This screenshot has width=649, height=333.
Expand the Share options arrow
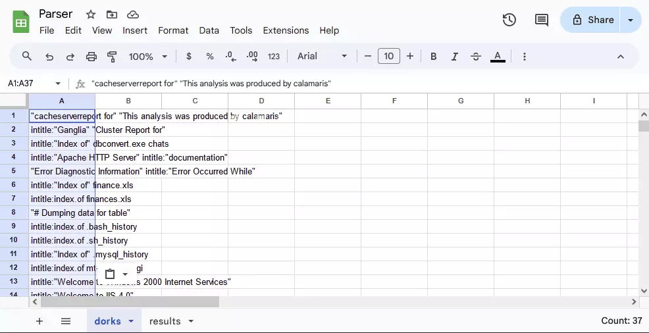pos(631,20)
